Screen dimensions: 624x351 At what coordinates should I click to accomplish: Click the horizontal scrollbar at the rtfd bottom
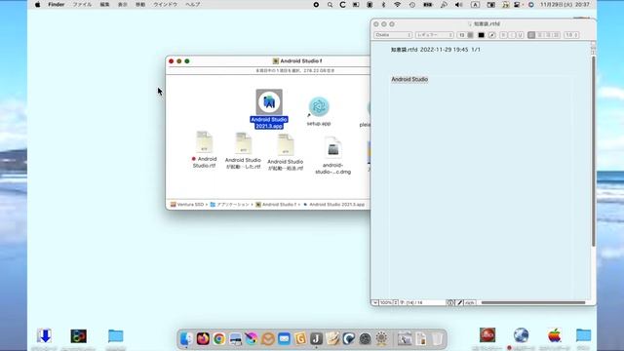(533, 303)
